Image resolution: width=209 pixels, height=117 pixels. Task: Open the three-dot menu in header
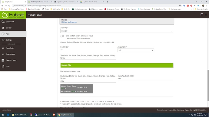206,14
